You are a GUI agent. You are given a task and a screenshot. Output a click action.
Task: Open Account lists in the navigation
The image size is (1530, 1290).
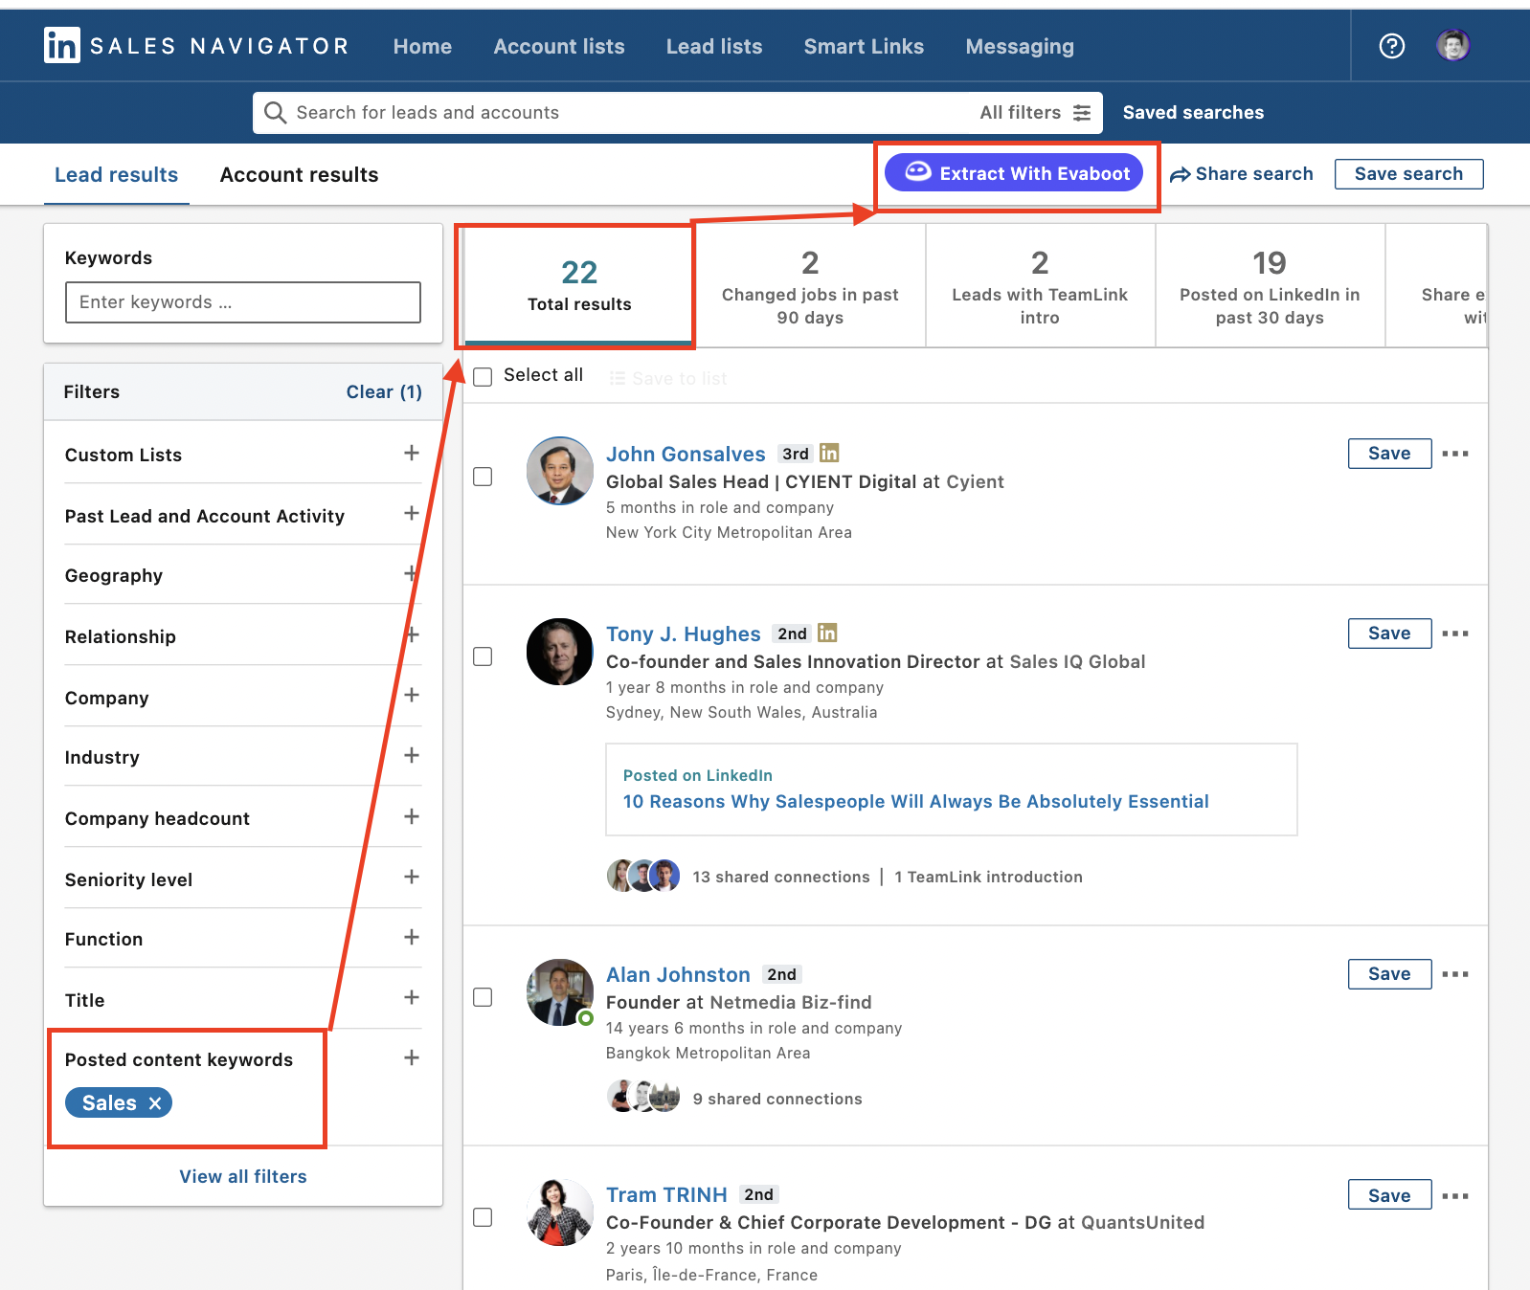[x=559, y=46]
